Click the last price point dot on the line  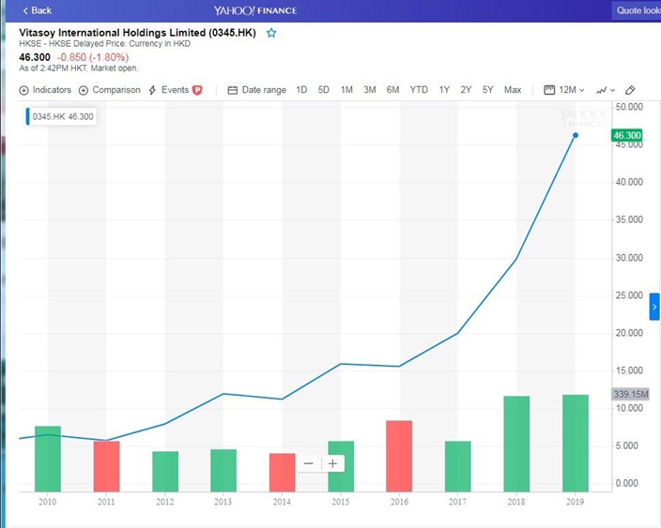point(576,135)
